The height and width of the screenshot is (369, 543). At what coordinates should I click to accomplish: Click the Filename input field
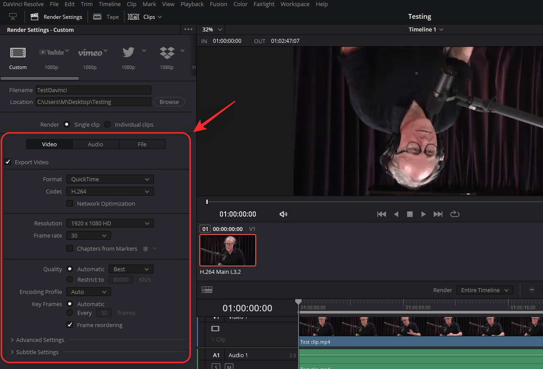[94, 90]
